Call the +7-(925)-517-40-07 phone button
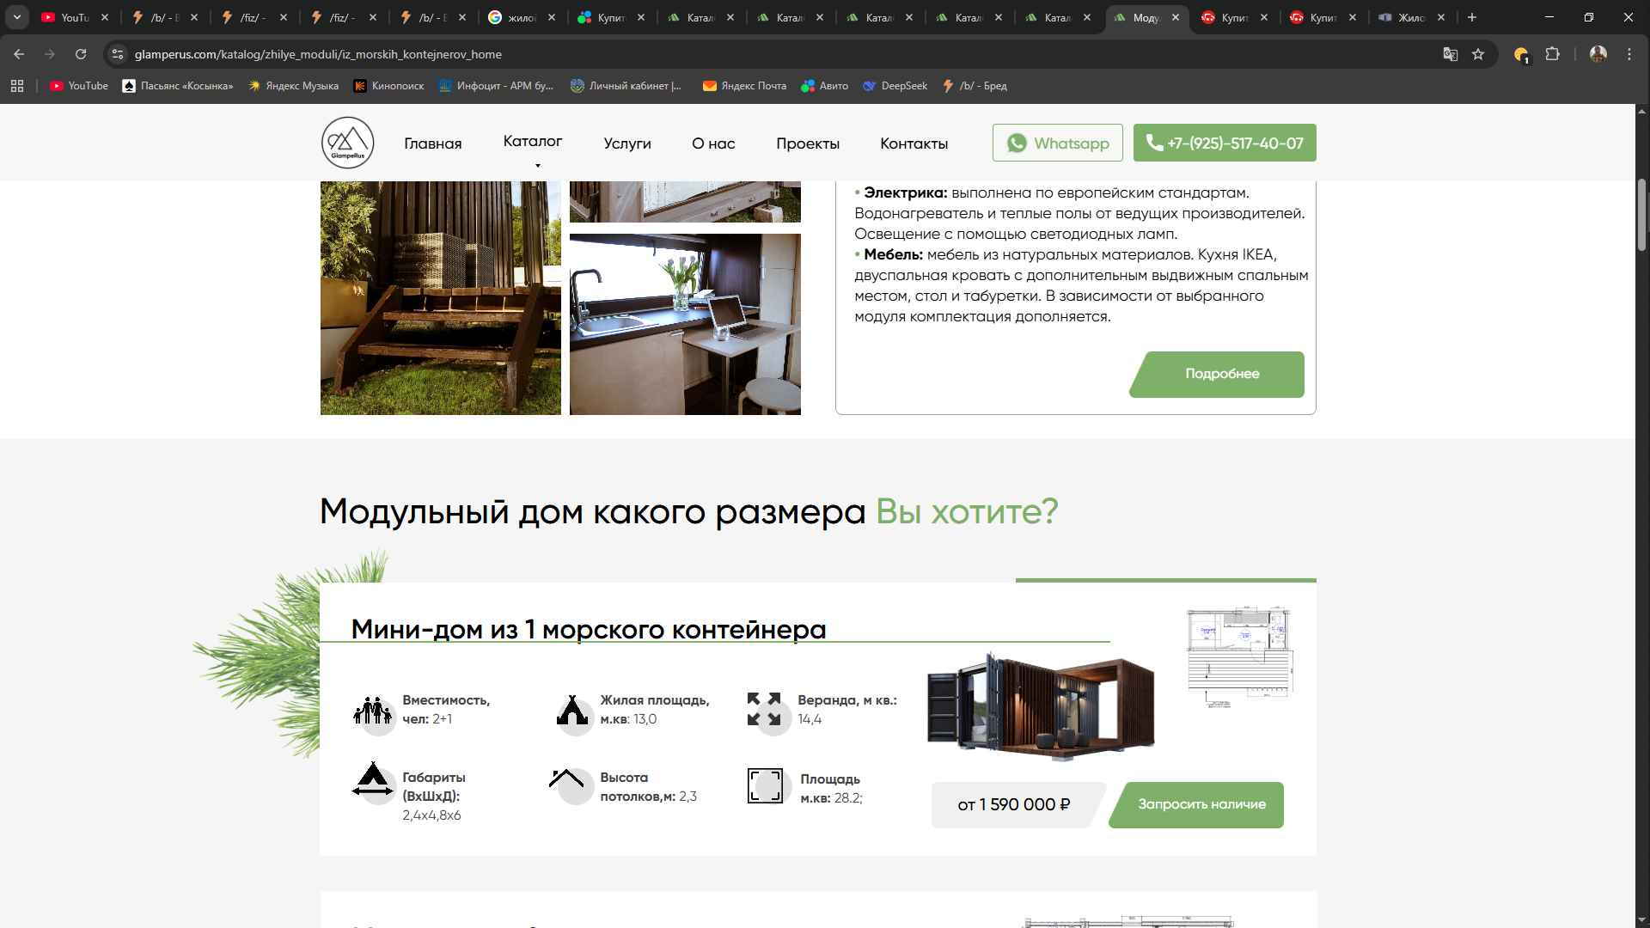The image size is (1650, 928). point(1225,143)
